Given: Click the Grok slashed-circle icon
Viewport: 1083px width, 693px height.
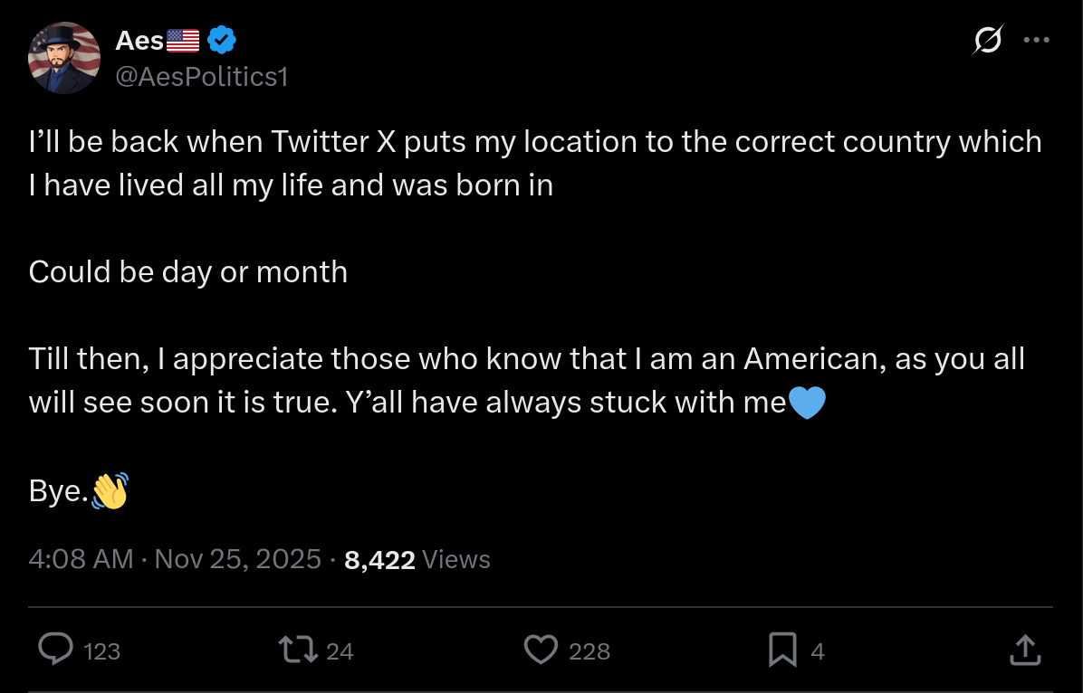Looking at the screenshot, I should pyautogui.click(x=988, y=41).
